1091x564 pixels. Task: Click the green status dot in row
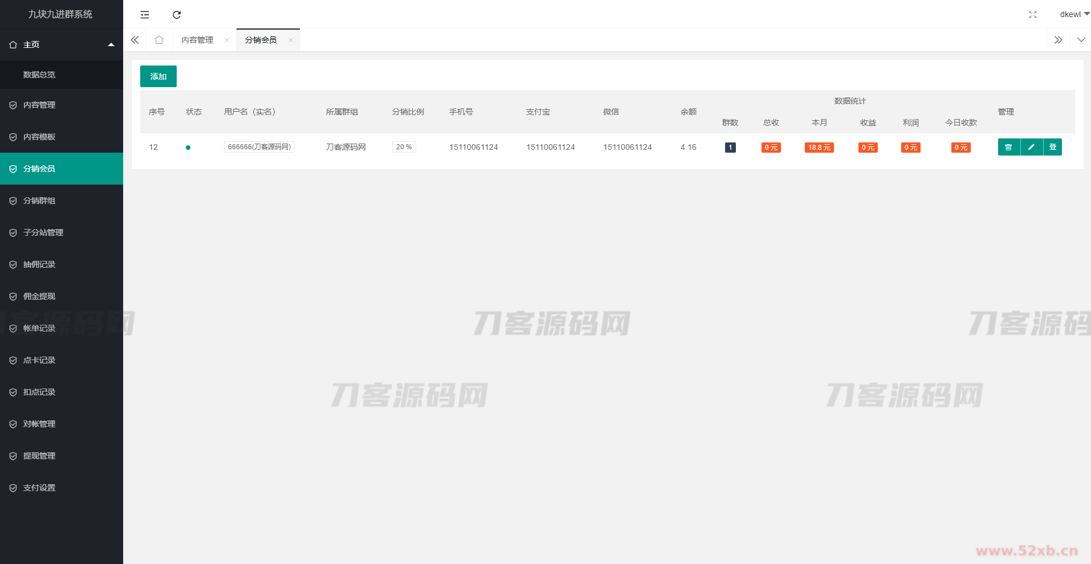[188, 148]
